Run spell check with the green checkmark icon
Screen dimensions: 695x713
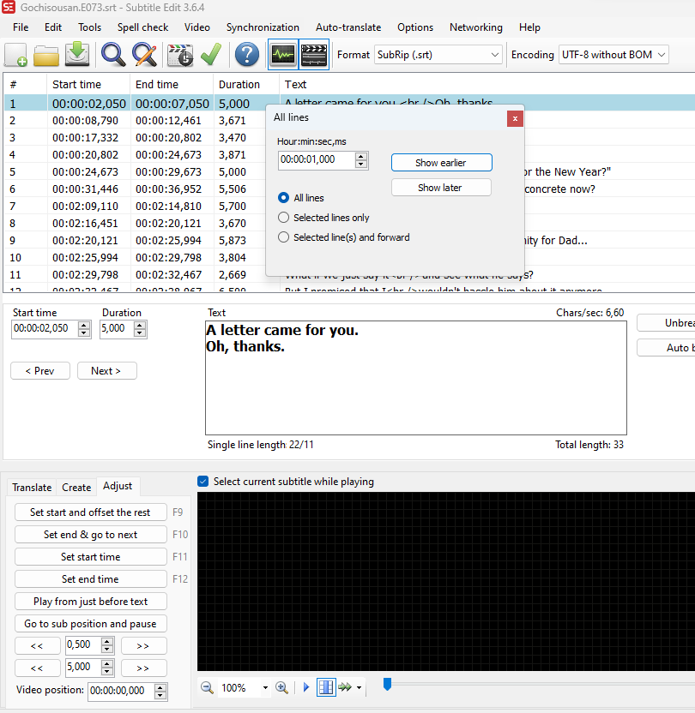pyautogui.click(x=211, y=55)
